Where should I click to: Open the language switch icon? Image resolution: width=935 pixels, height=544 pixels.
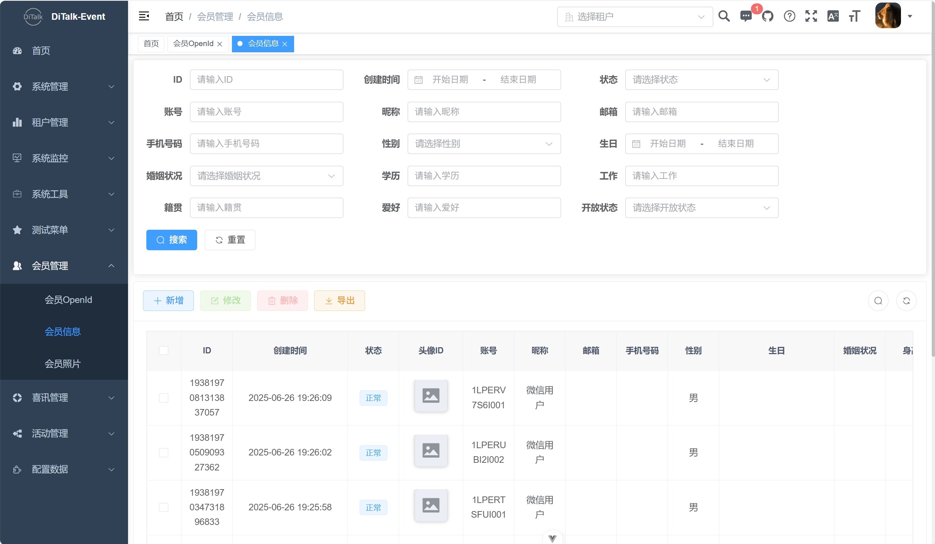pos(833,16)
